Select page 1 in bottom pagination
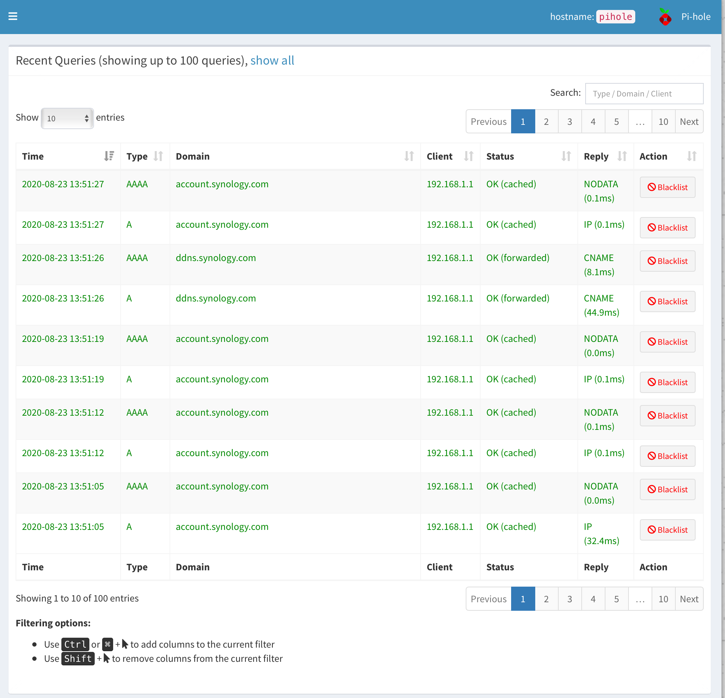Viewport: 725px width, 698px height. (523, 599)
